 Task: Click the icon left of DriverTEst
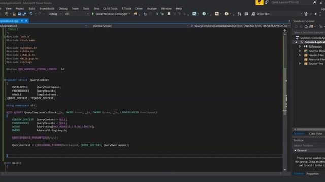click(253, 14)
